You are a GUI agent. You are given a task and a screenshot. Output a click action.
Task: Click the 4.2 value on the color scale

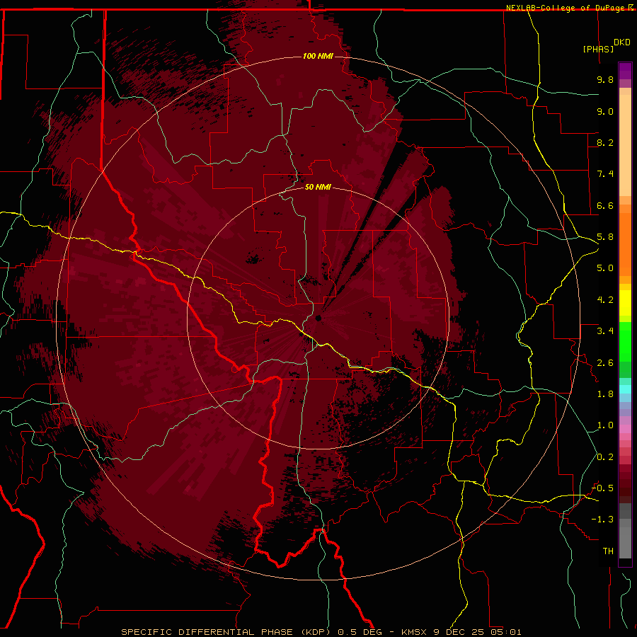click(605, 300)
